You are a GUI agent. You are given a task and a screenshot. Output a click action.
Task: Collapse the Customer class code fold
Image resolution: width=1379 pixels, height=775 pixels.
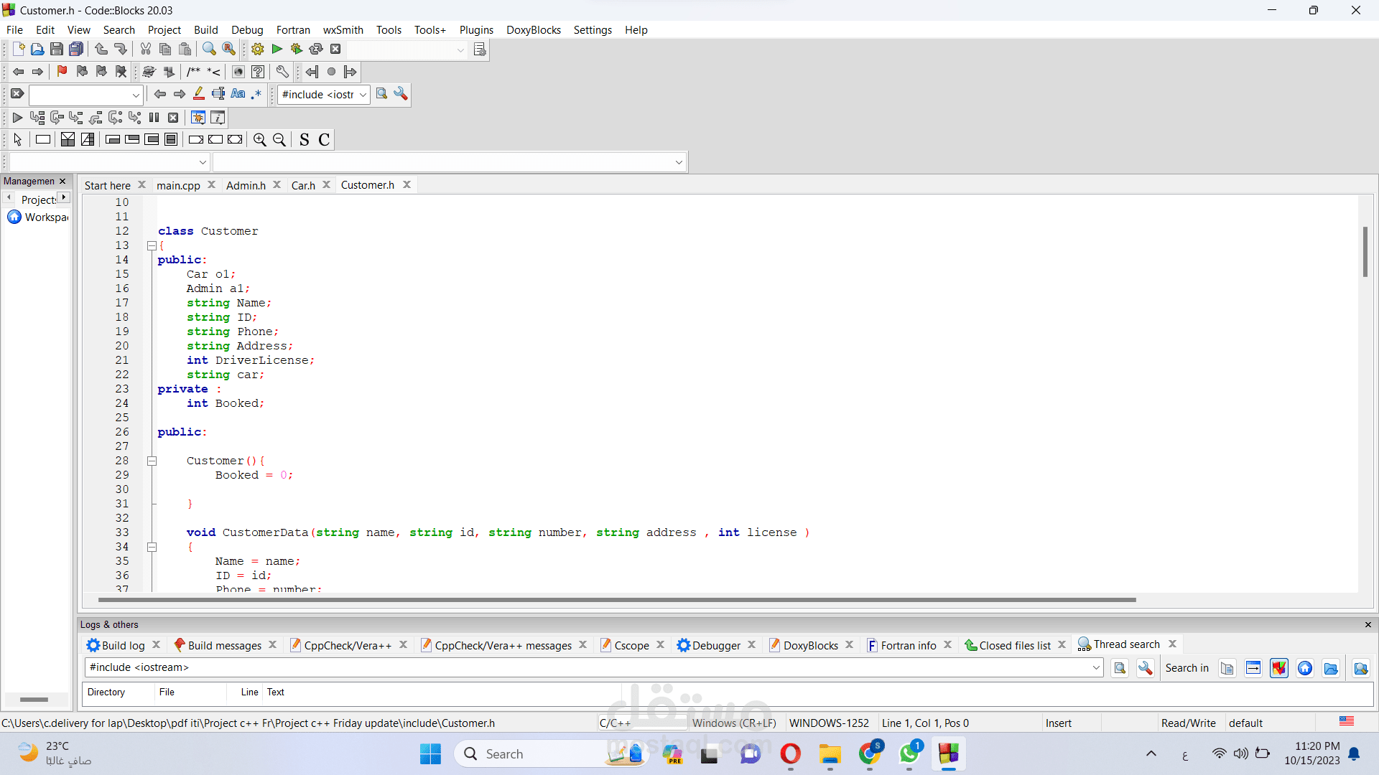click(x=152, y=245)
